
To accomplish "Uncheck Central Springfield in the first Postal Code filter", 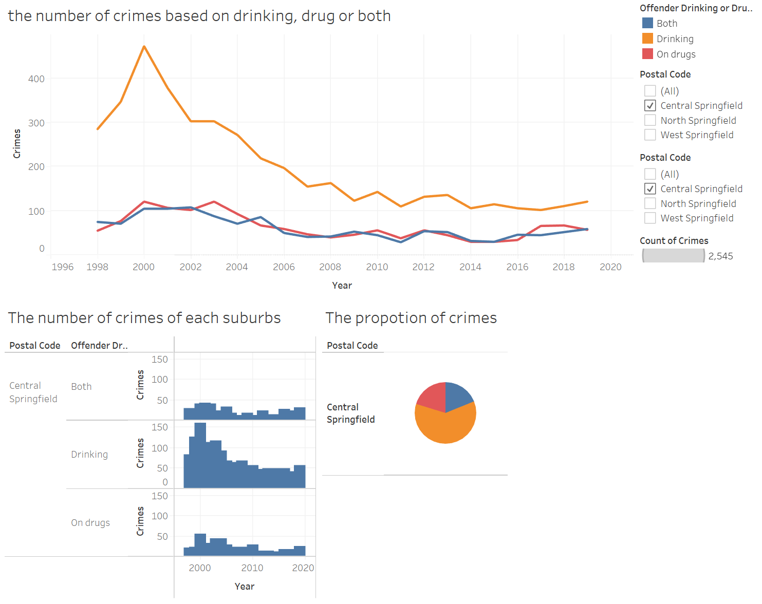I will pos(650,106).
